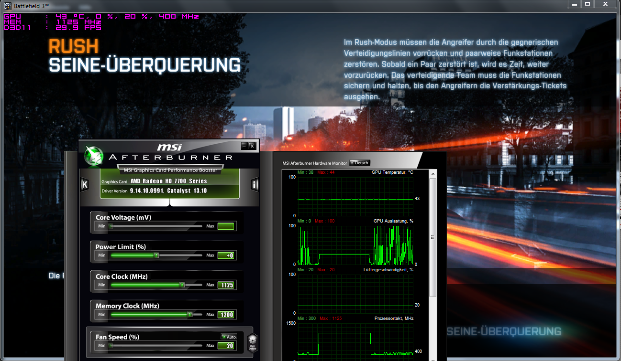Adjust the Core Voltage slider

point(156,226)
